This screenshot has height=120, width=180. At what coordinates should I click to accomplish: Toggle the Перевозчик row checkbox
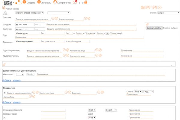[4, 93]
